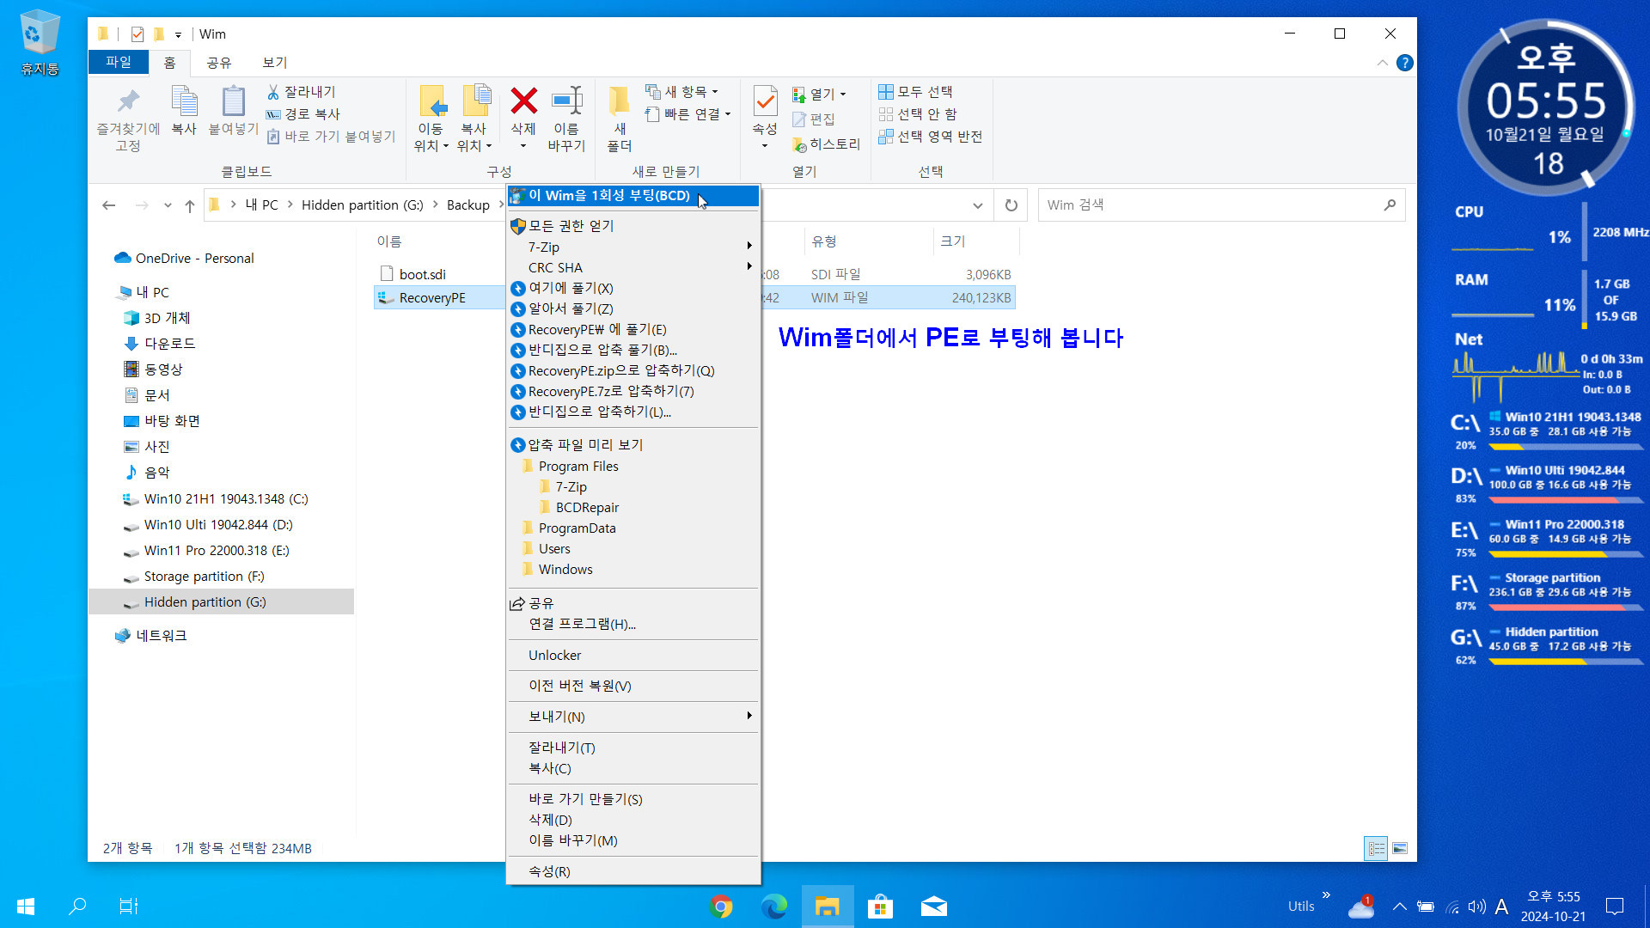1650x928 pixels.
Task: Click Cut (잘라내기) scissors button
Action: 302,92
